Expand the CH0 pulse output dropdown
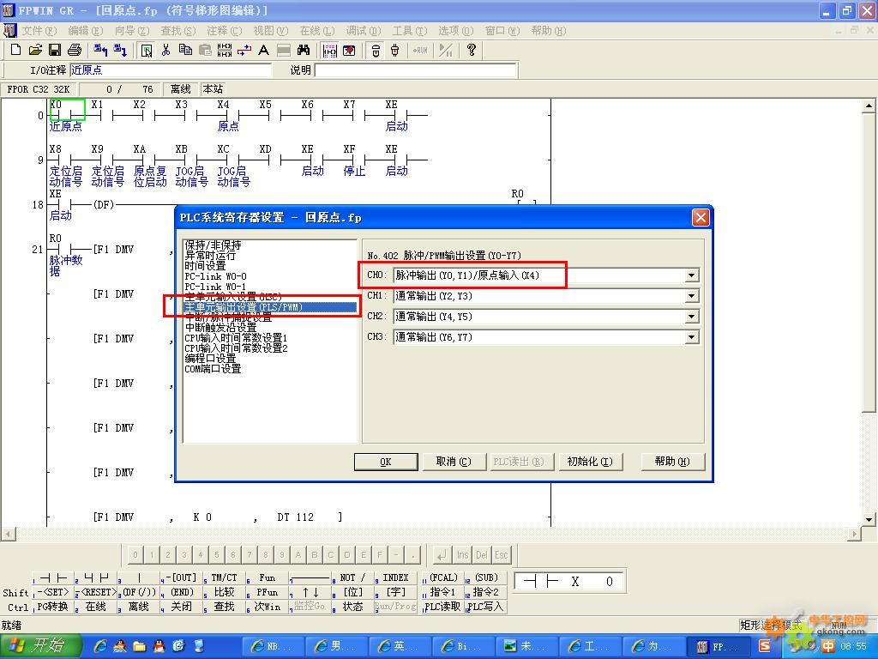 point(692,275)
